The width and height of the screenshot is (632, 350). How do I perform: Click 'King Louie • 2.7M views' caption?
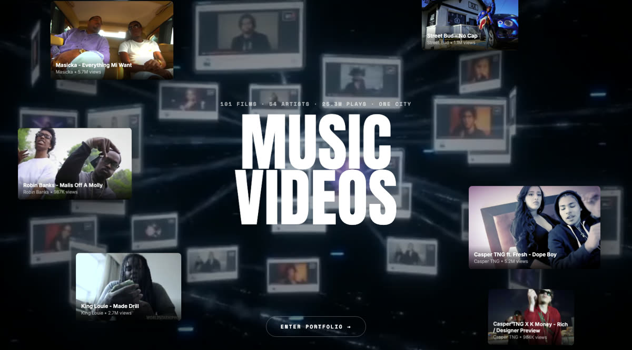tap(106, 313)
